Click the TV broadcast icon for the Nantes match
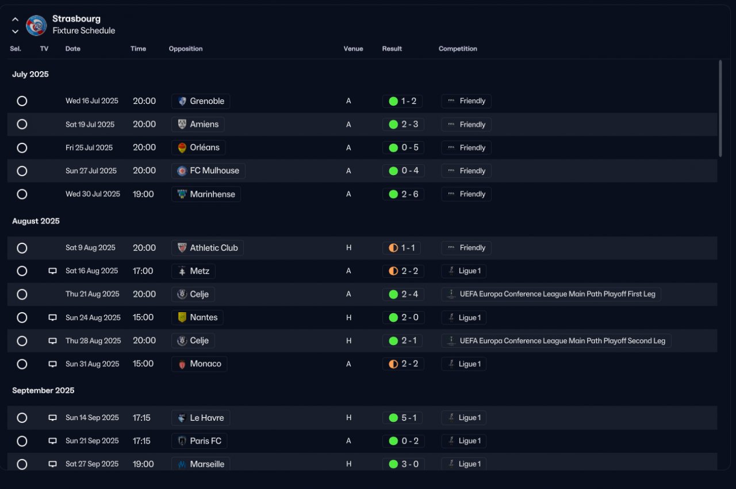The height and width of the screenshot is (489, 736). [52, 317]
